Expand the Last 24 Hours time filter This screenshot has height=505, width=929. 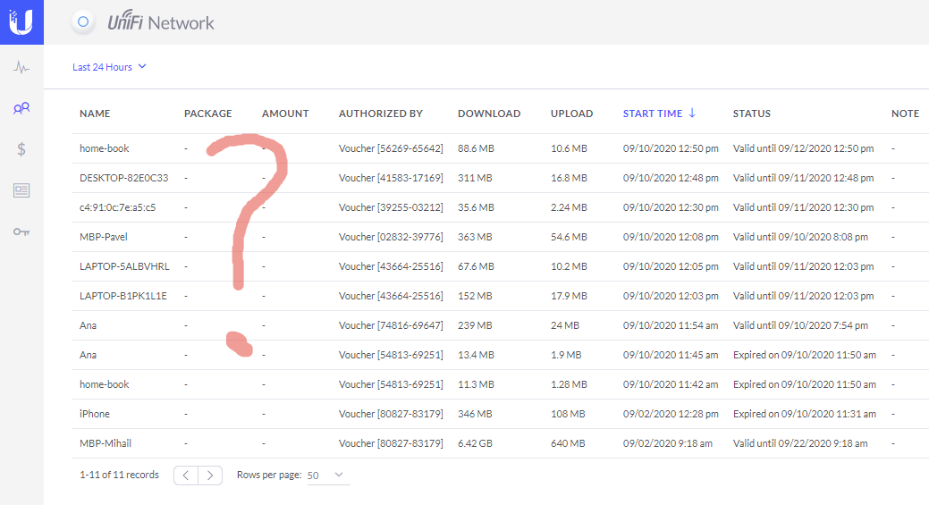click(x=109, y=67)
